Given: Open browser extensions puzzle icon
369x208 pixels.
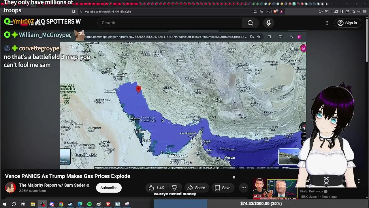Looking at the screenshot, I should pyautogui.click(x=321, y=12).
